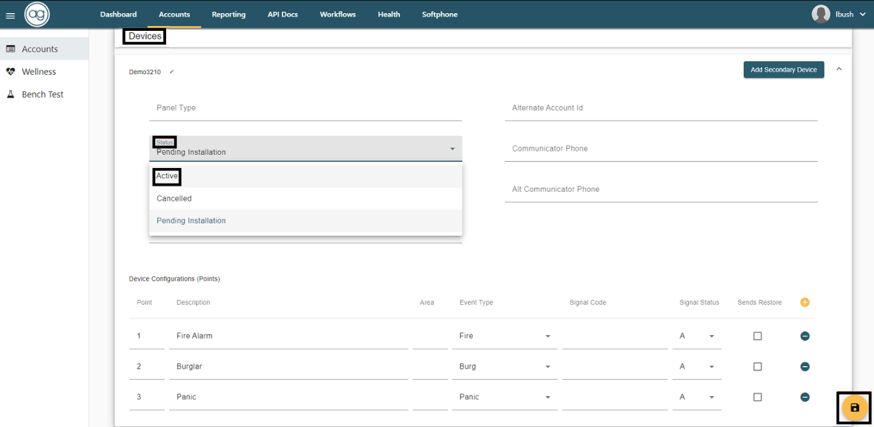874x427 pixels.
Task: Click the hamburger menu icon
Action: [10, 15]
